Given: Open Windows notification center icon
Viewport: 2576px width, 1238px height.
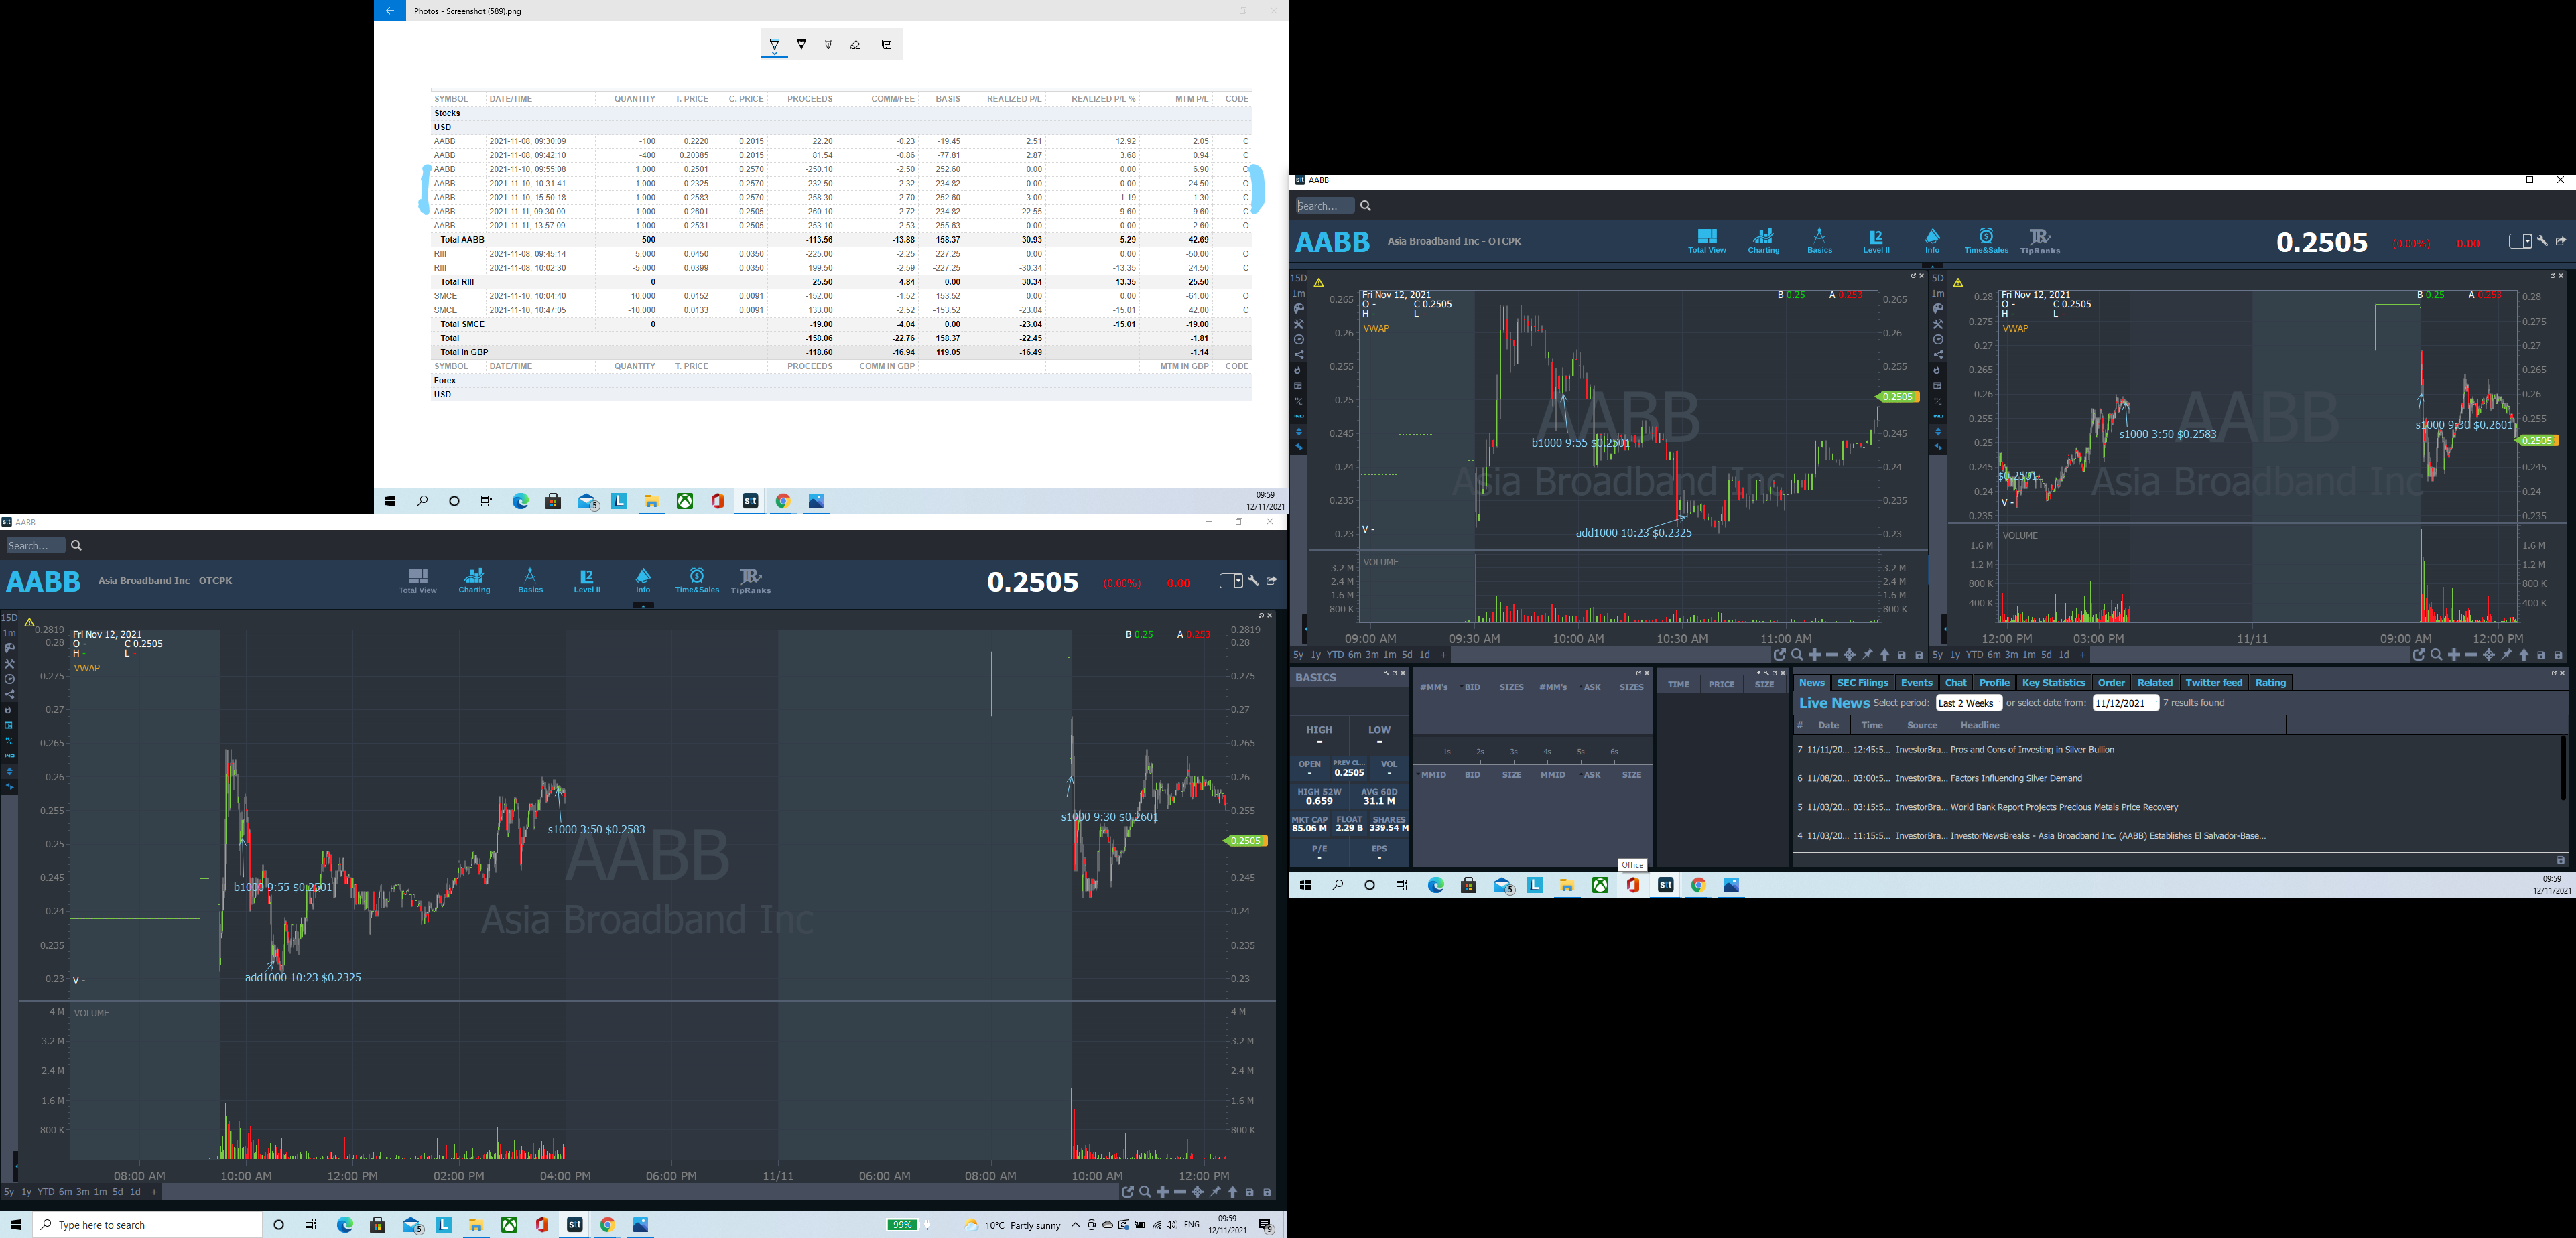Looking at the screenshot, I should pos(1265,1225).
